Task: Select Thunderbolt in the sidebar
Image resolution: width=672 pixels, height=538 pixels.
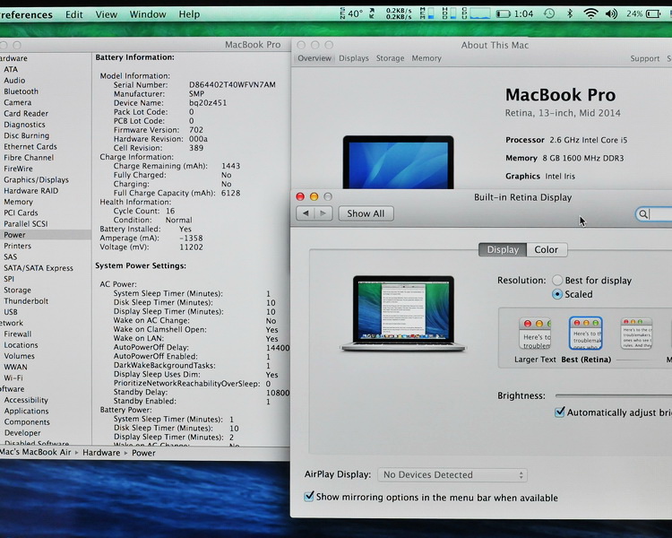Action: pos(26,301)
